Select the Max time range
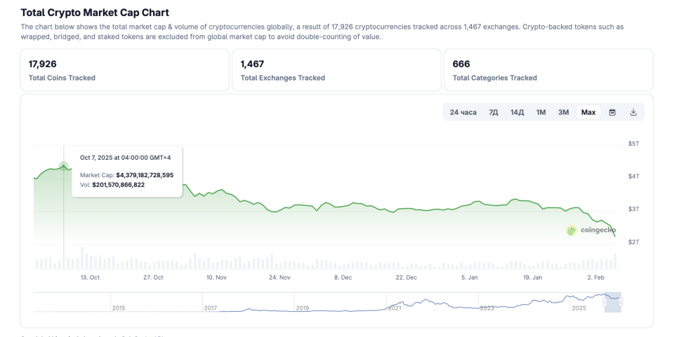The image size is (674, 337). (x=588, y=112)
